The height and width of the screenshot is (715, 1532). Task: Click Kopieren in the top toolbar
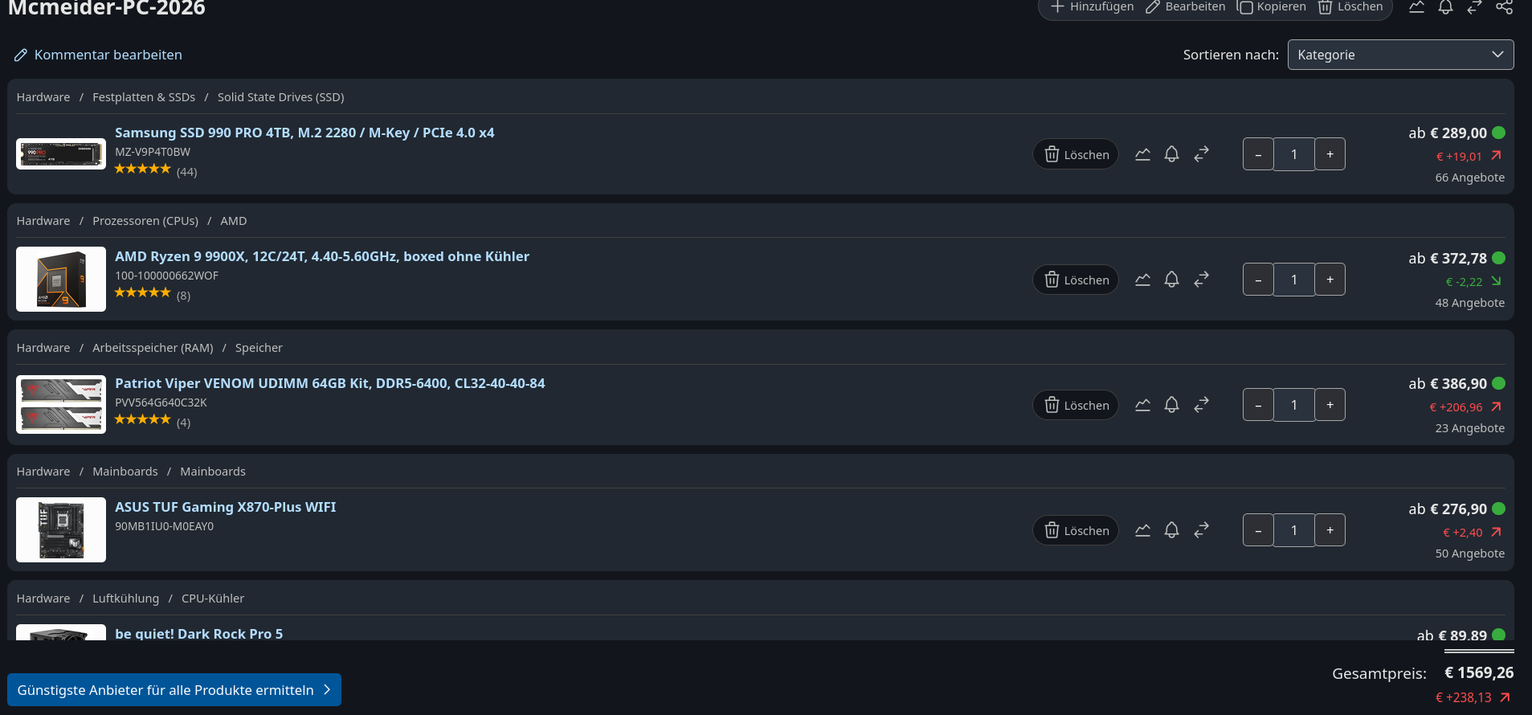pyautogui.click(x=1272, y=6)
